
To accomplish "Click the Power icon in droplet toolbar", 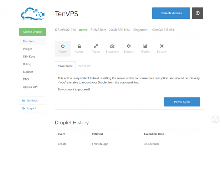I will [63, 46].
